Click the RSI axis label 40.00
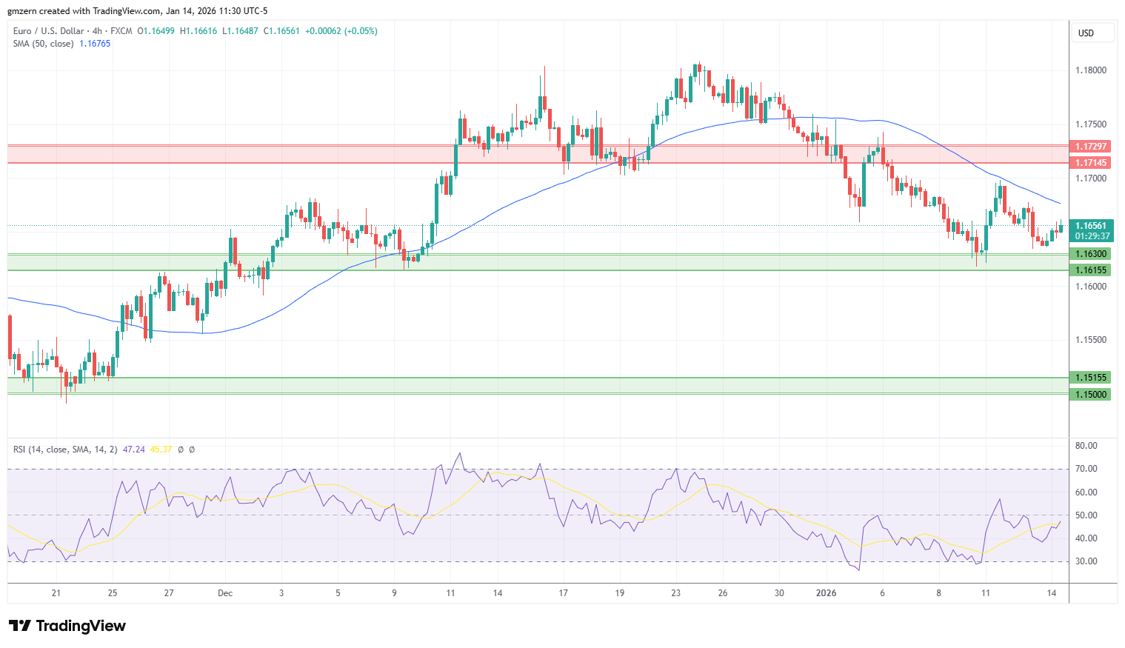This screenshot has height=648, width=1125. (x=1086, y=538)
